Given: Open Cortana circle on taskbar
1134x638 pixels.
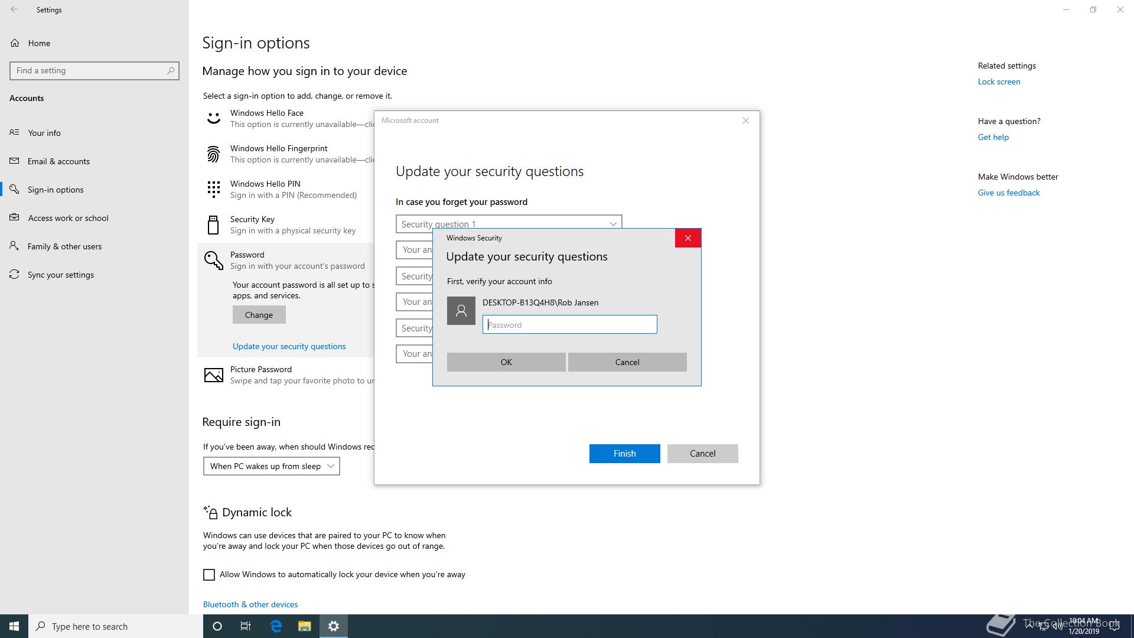Looking at the screenshot, I should point(217,626).
